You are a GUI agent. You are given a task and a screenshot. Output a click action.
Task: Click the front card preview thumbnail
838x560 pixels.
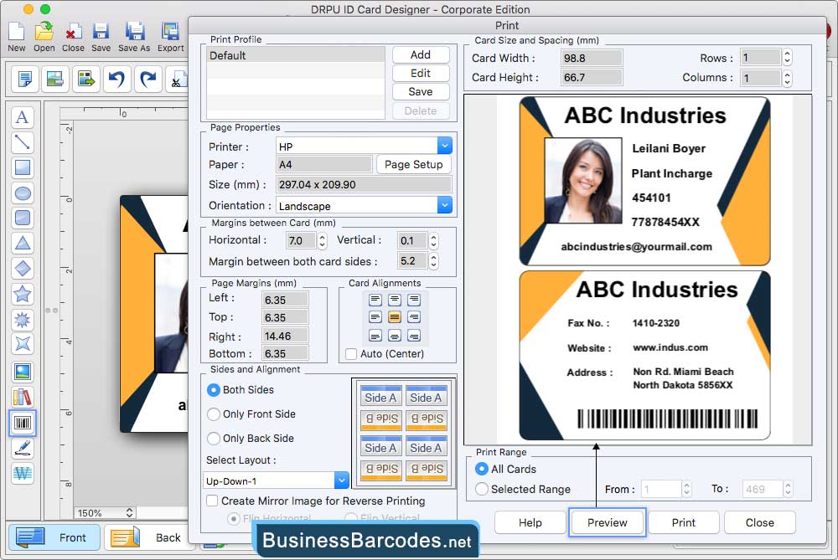tap(644, 181)
